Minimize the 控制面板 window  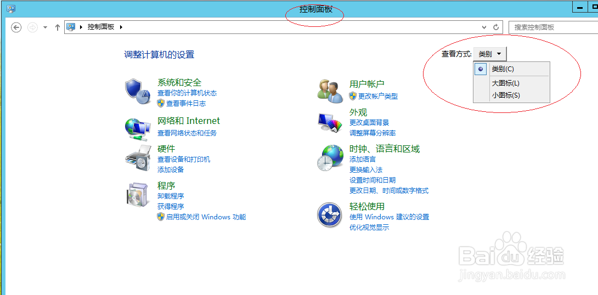pyautogui.click(x=580, y=8)
